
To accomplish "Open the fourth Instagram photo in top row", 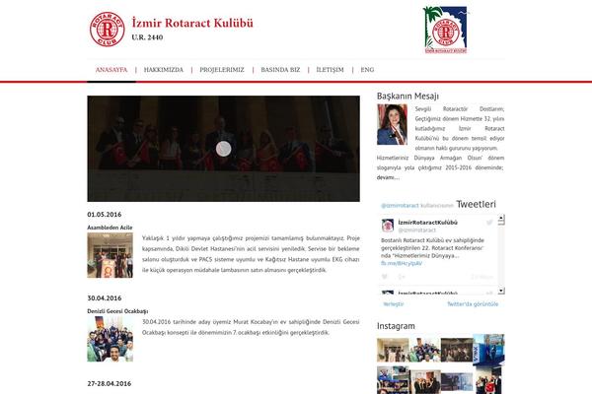I will click(x=489, y=350).
